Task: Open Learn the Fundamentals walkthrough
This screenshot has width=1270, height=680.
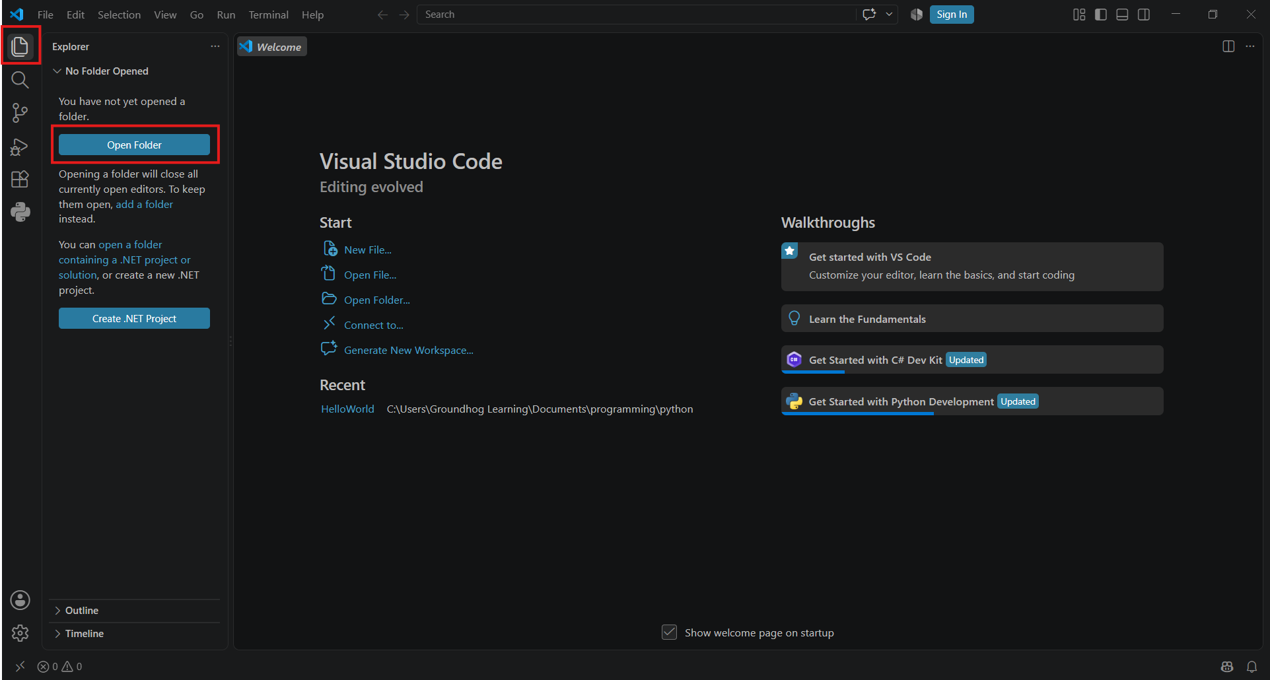Action: (x=972, y=319)
